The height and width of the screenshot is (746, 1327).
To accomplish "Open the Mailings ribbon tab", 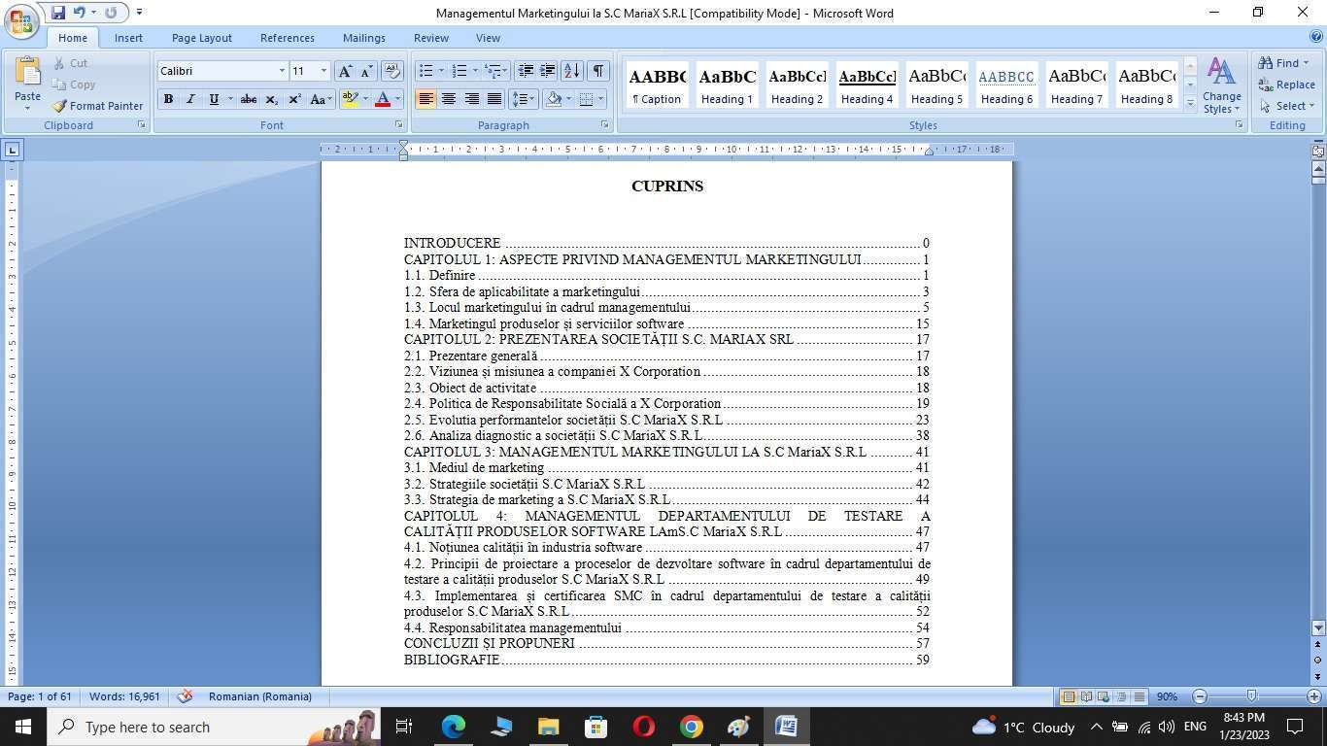I will pos(363,38).
